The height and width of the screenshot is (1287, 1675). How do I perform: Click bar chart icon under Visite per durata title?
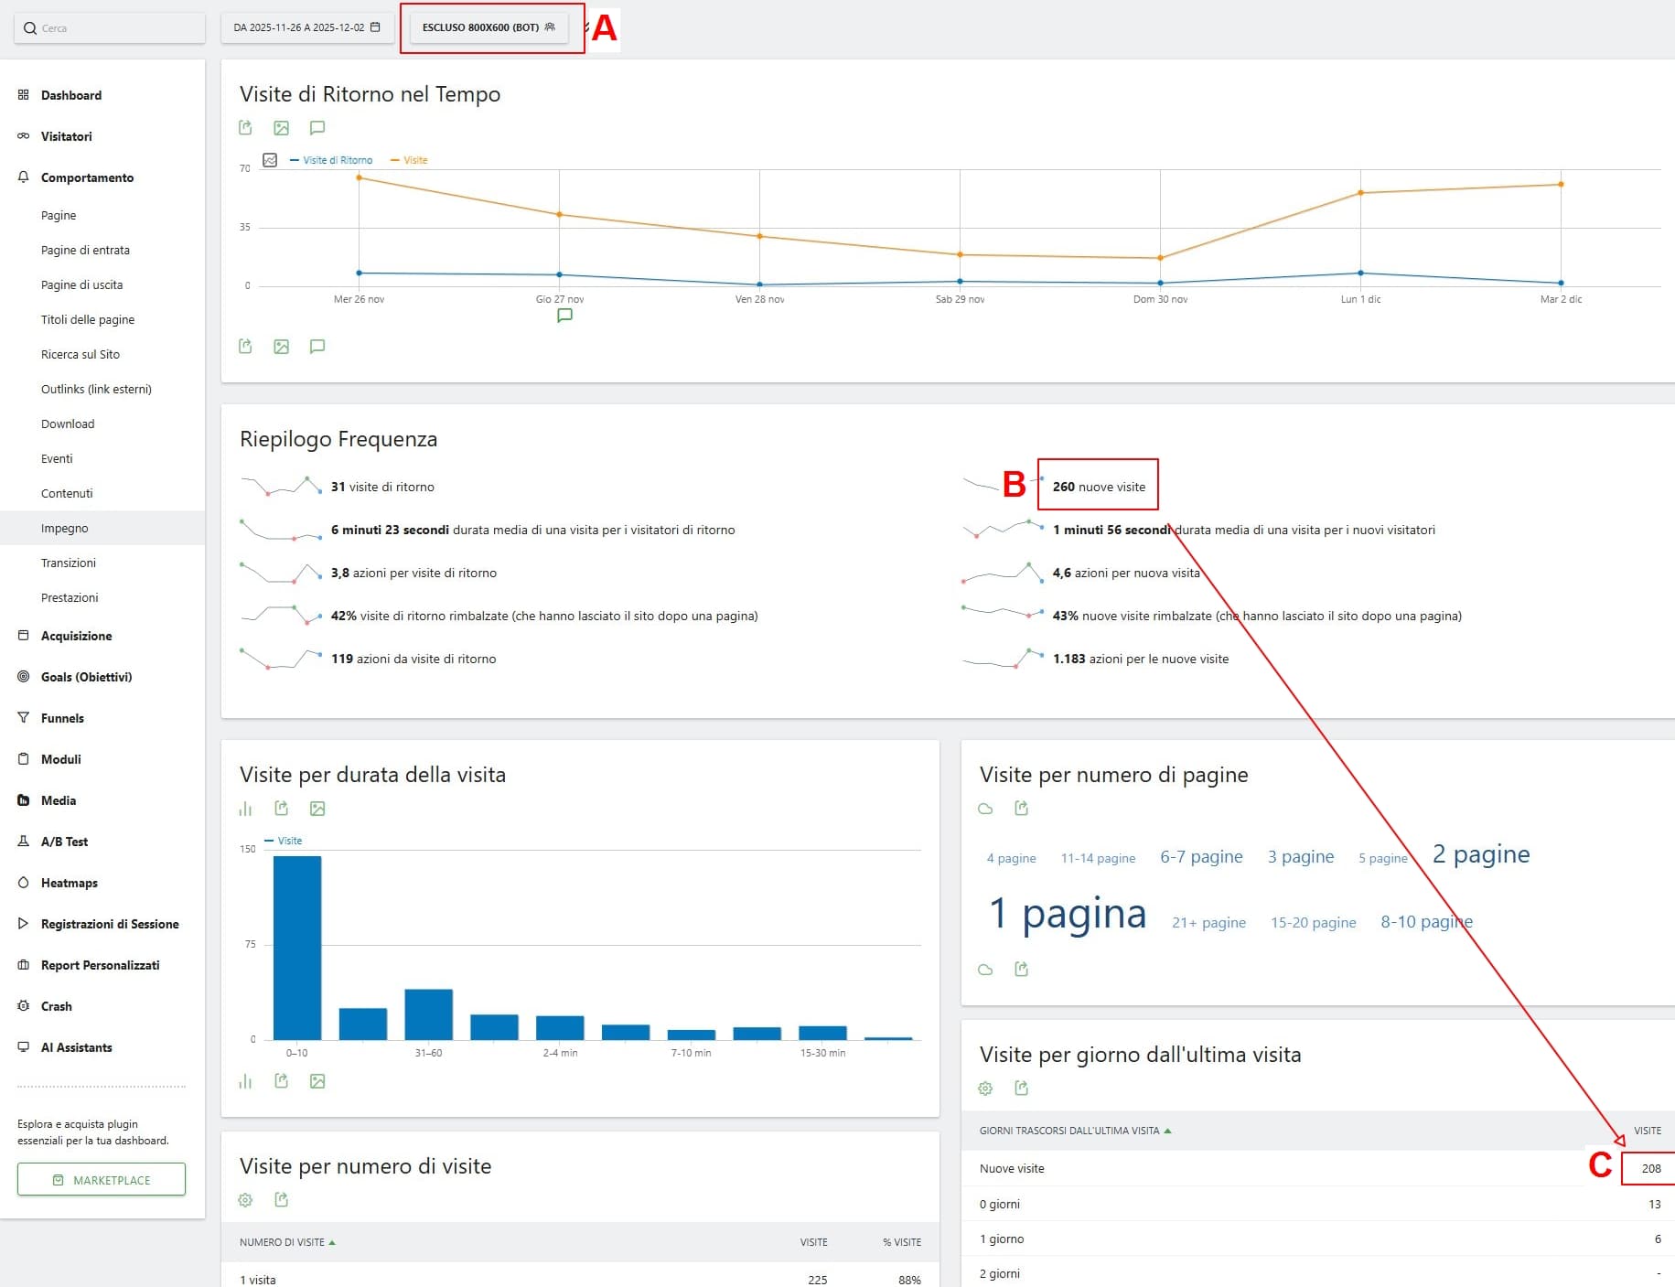coord(245,809)
